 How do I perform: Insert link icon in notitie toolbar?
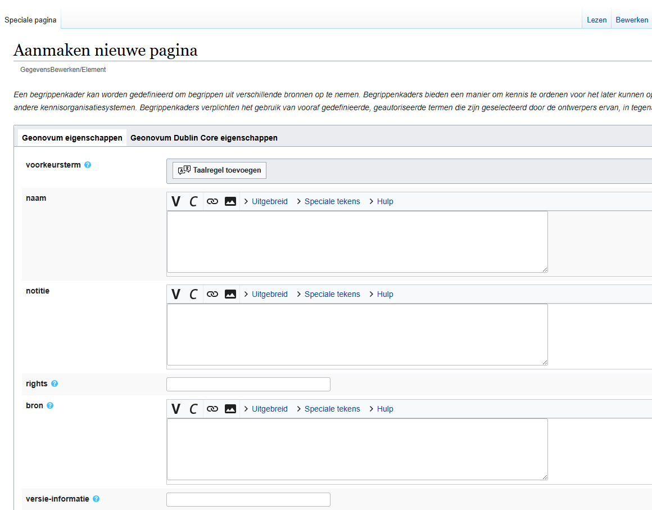(x=212, y=294)
